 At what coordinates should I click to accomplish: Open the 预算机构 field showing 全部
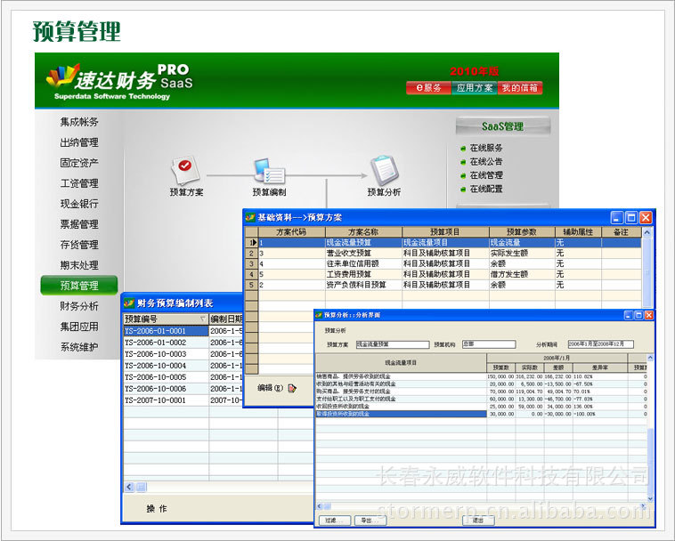tap(489, 344)
